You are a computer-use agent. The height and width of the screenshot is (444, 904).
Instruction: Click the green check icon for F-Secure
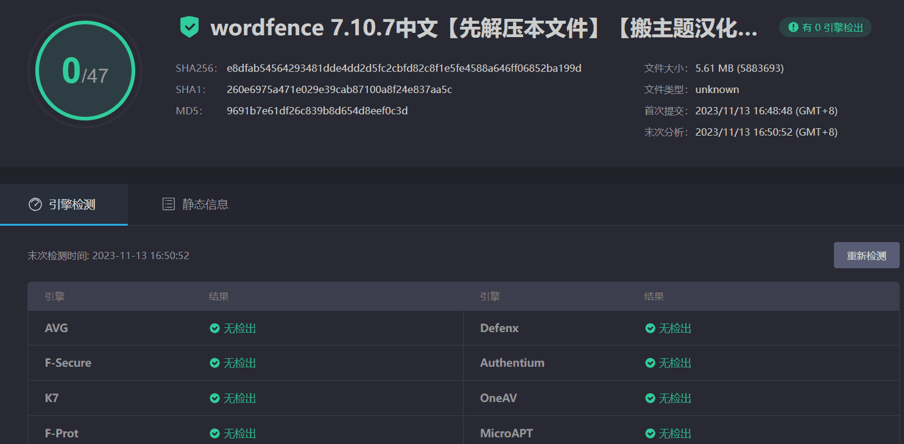coord(214,363)
